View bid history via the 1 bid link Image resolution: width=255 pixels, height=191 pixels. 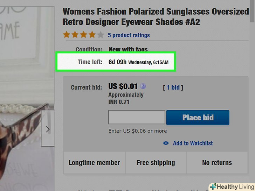pyautogui.click(x=173, y=87)
